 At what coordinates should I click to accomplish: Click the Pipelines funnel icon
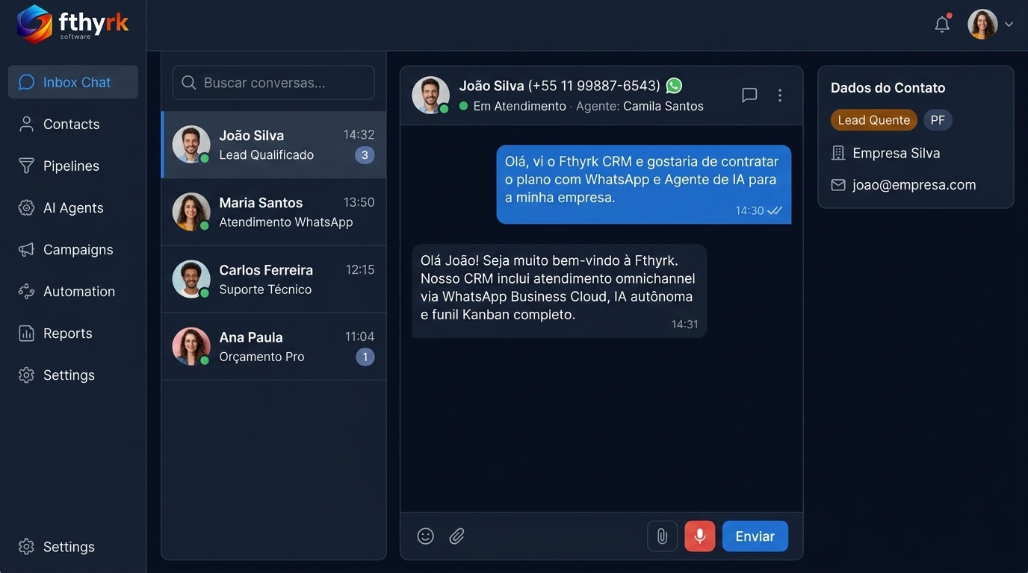coord(26,166)
